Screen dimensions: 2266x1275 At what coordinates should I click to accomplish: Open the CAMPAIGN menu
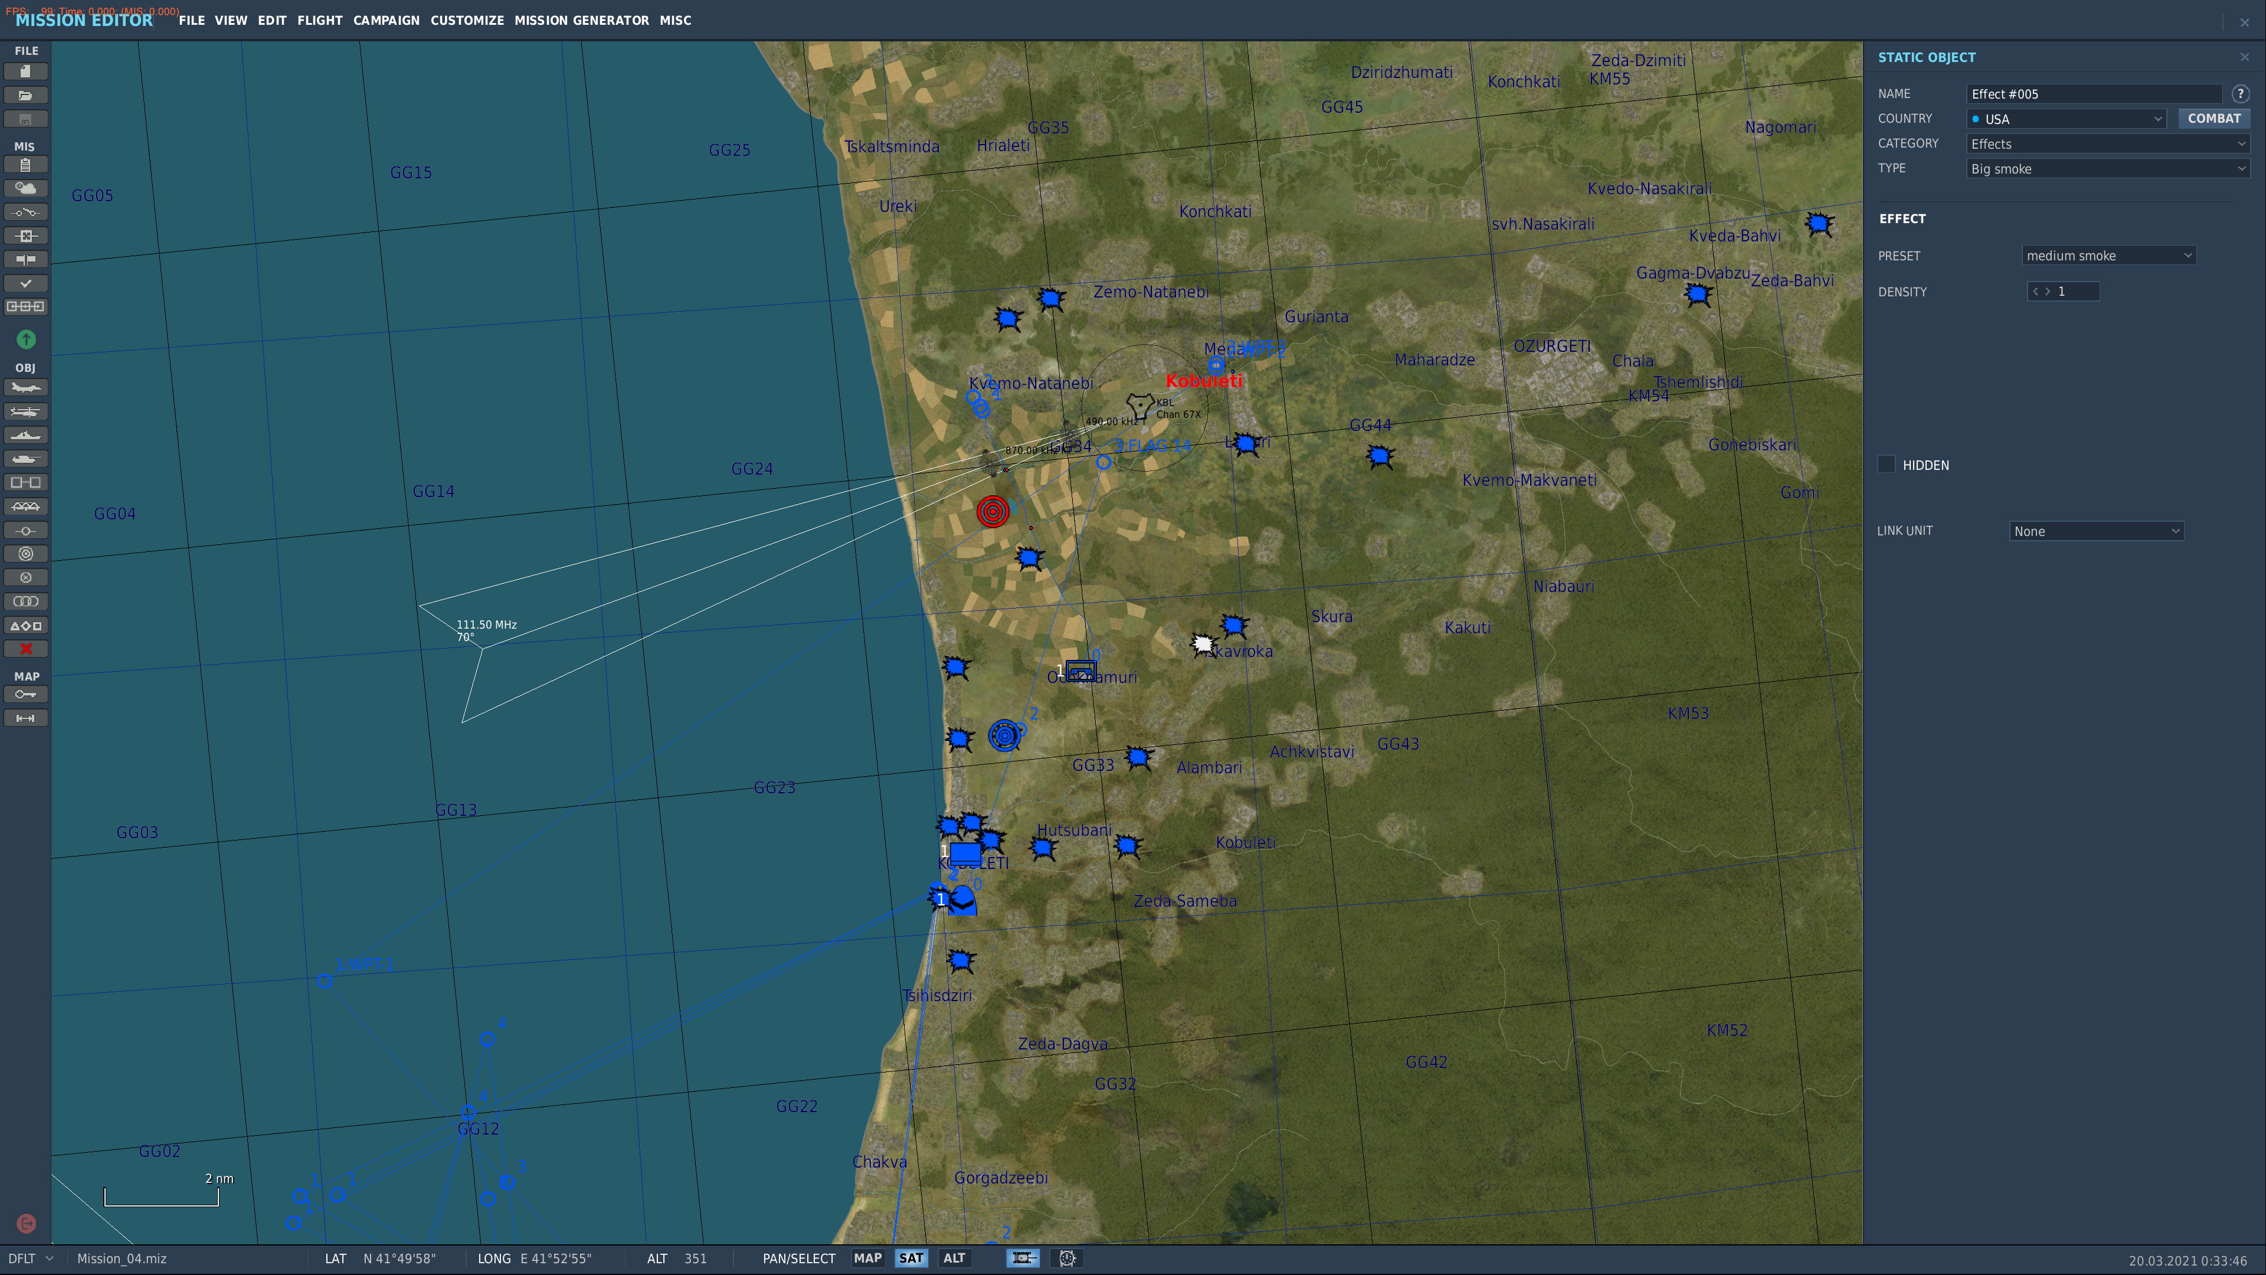[x=386, y=20]
